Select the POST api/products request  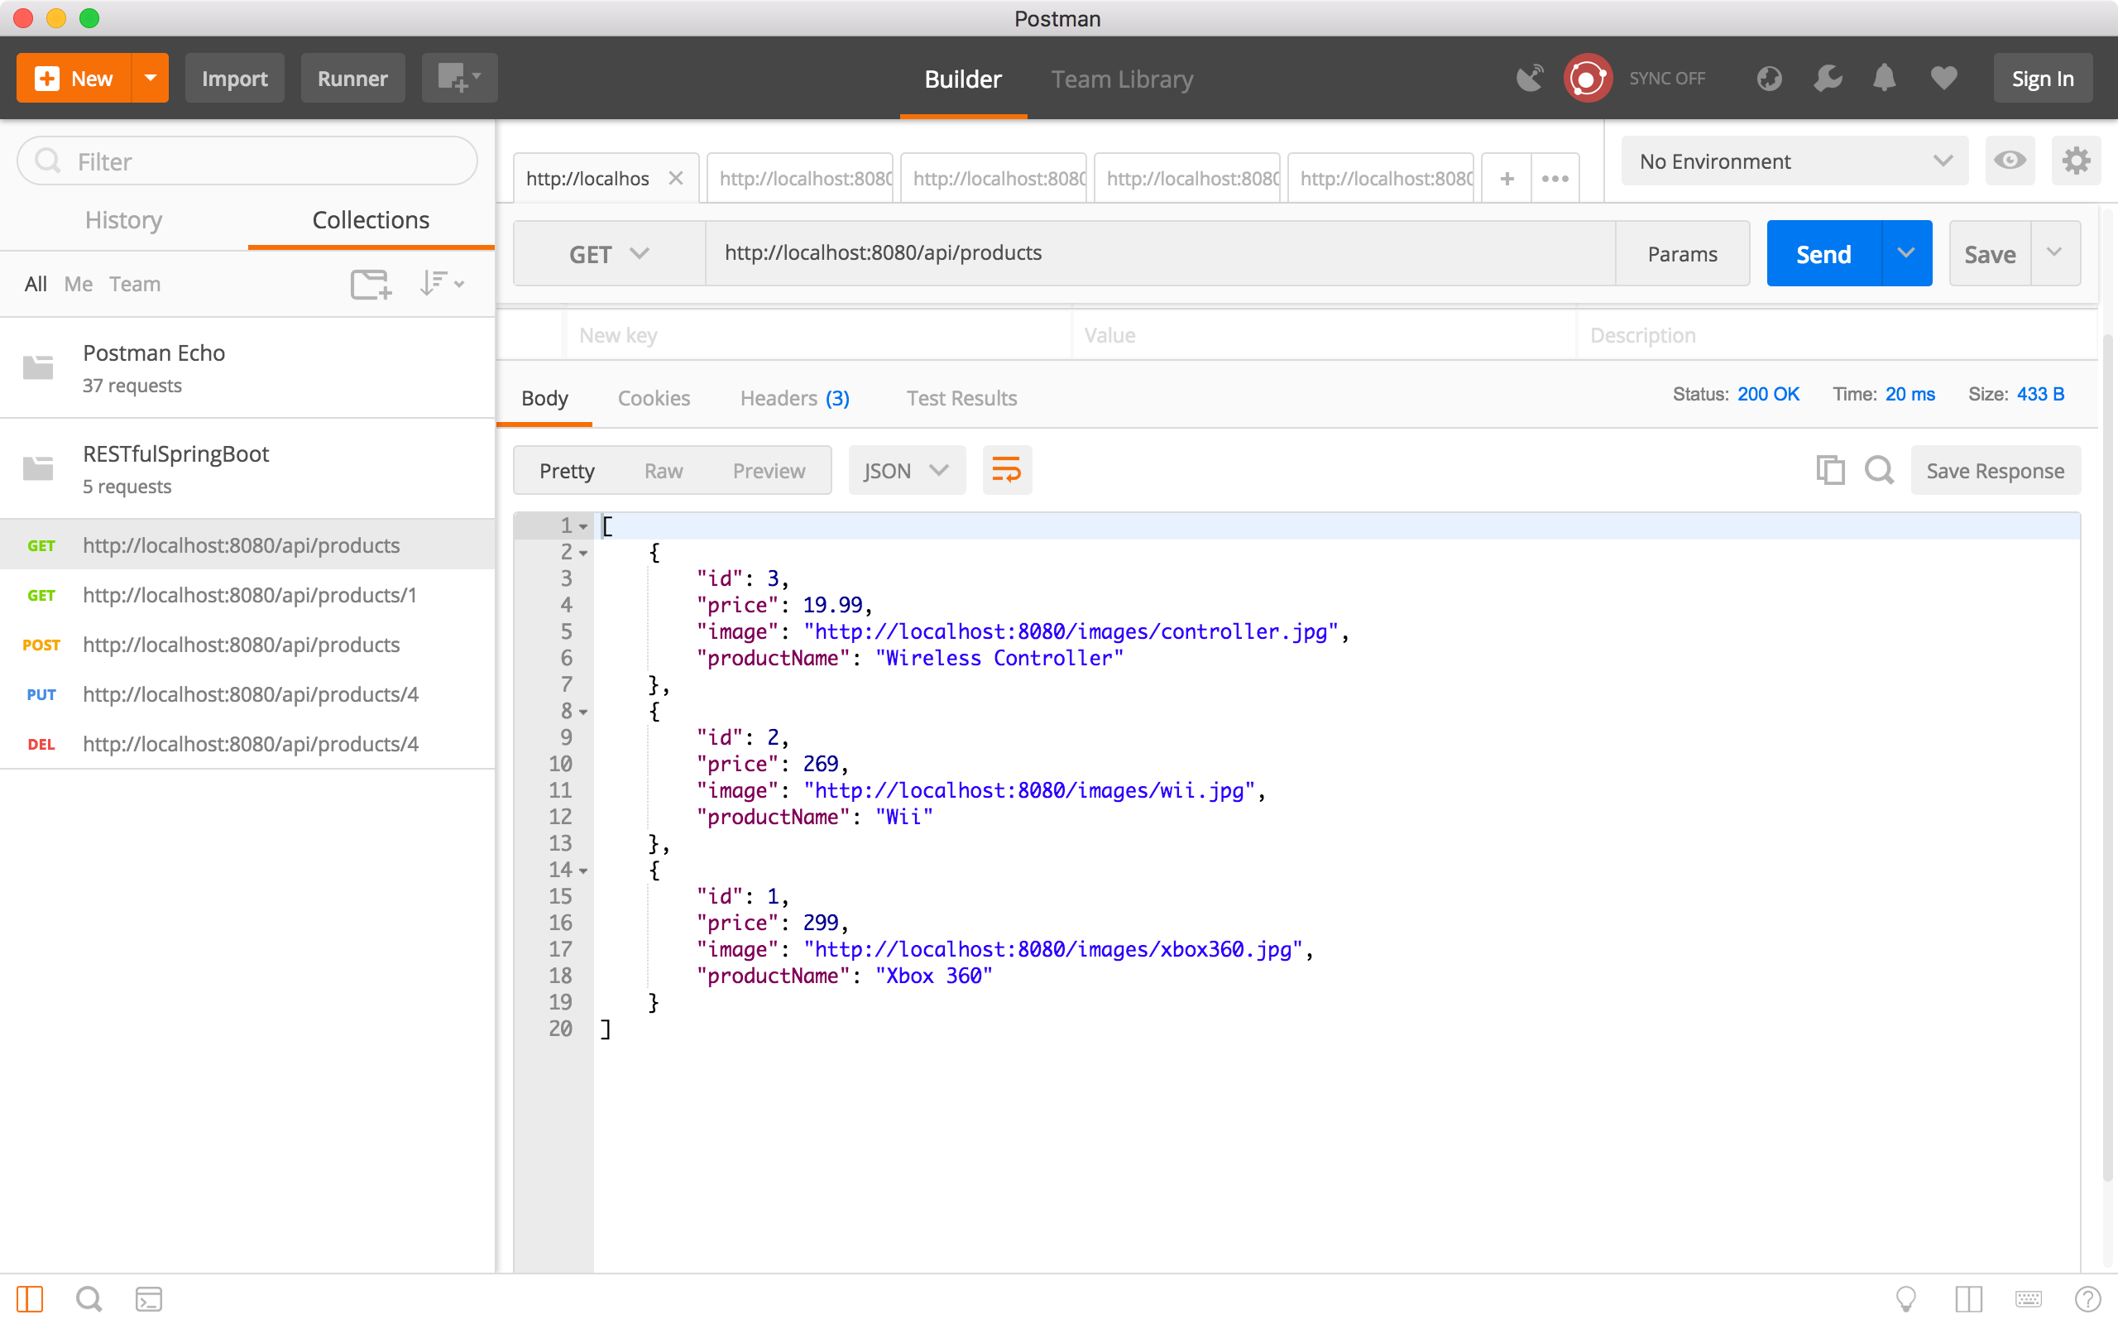click(x=247, y=645)
